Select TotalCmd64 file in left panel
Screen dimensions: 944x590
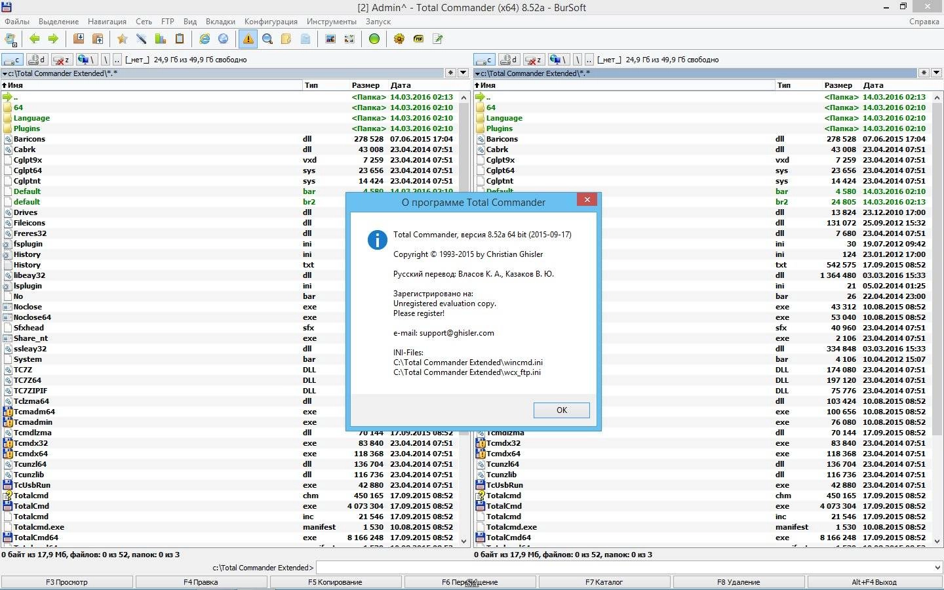[x=36, y=538]
